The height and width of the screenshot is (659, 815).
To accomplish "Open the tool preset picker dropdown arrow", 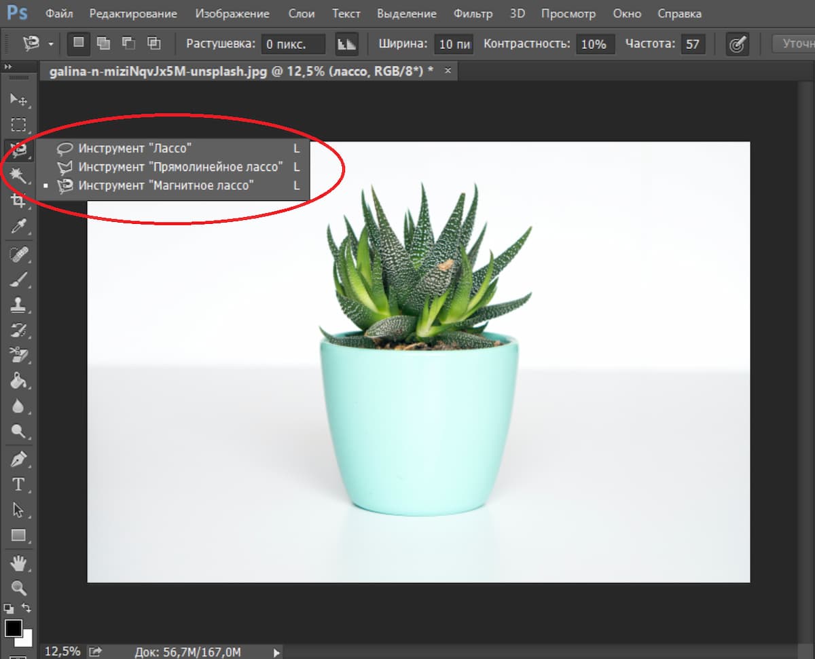I will coord(51,44).
